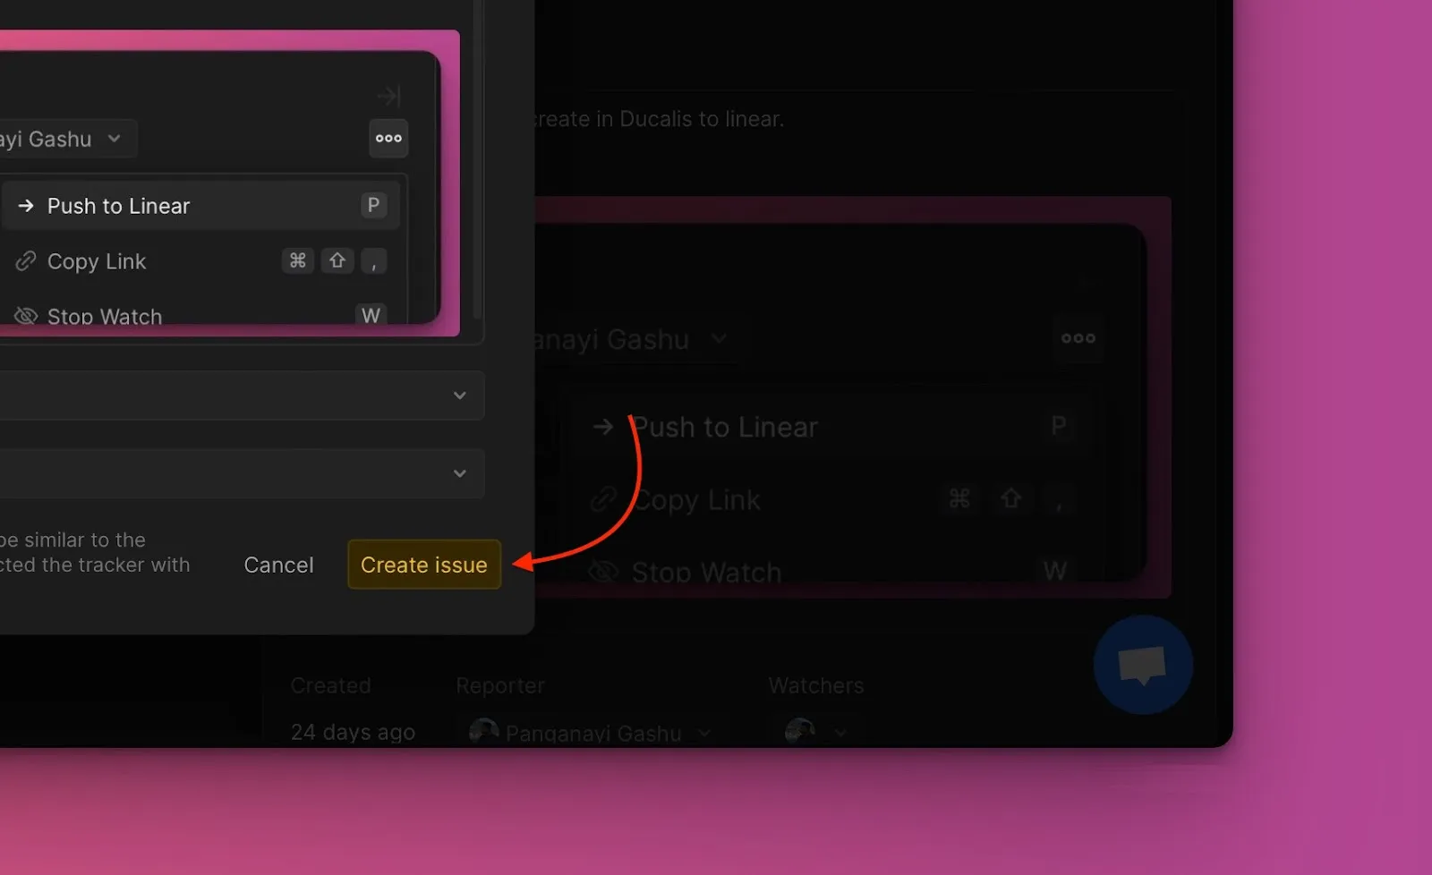Choose Copy Link in the context menu
The width and height of the screenshot is (1432, 875).
97,261
